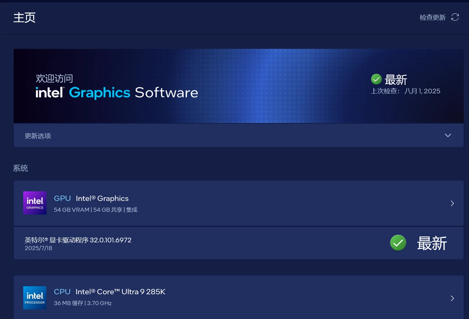Click the green checkmark beside driver status
469x319 pixels.
click(x=398, y=243)
